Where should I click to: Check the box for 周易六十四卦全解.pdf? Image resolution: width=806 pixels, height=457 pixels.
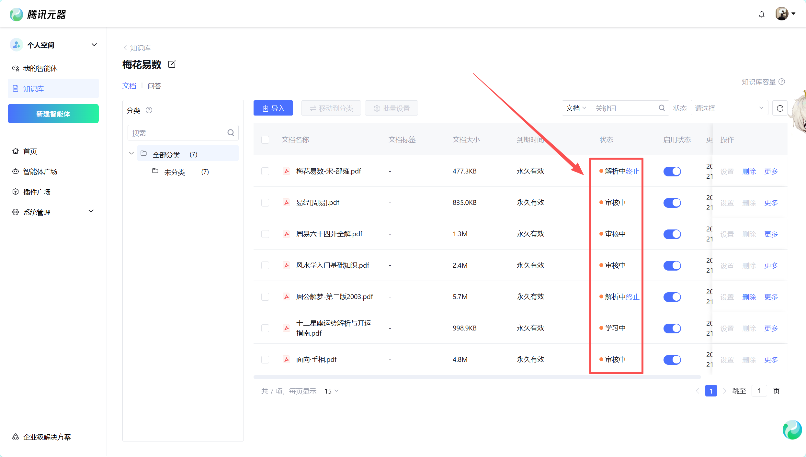point(265,234)
